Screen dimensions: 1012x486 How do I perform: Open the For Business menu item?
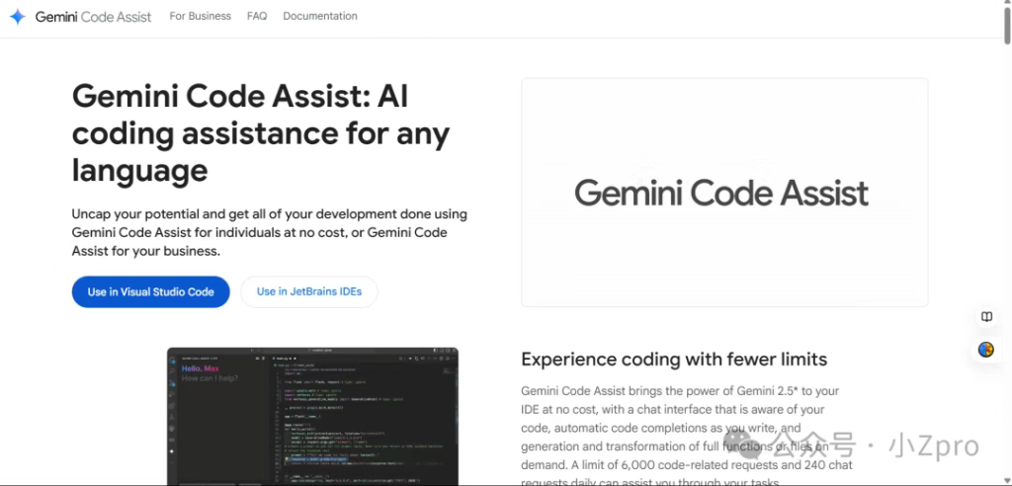200,16
